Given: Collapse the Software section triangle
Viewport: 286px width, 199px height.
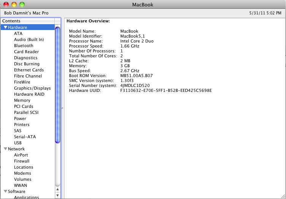Looking at the screenshot, I should pyautogui.click(x=6, y=191).
